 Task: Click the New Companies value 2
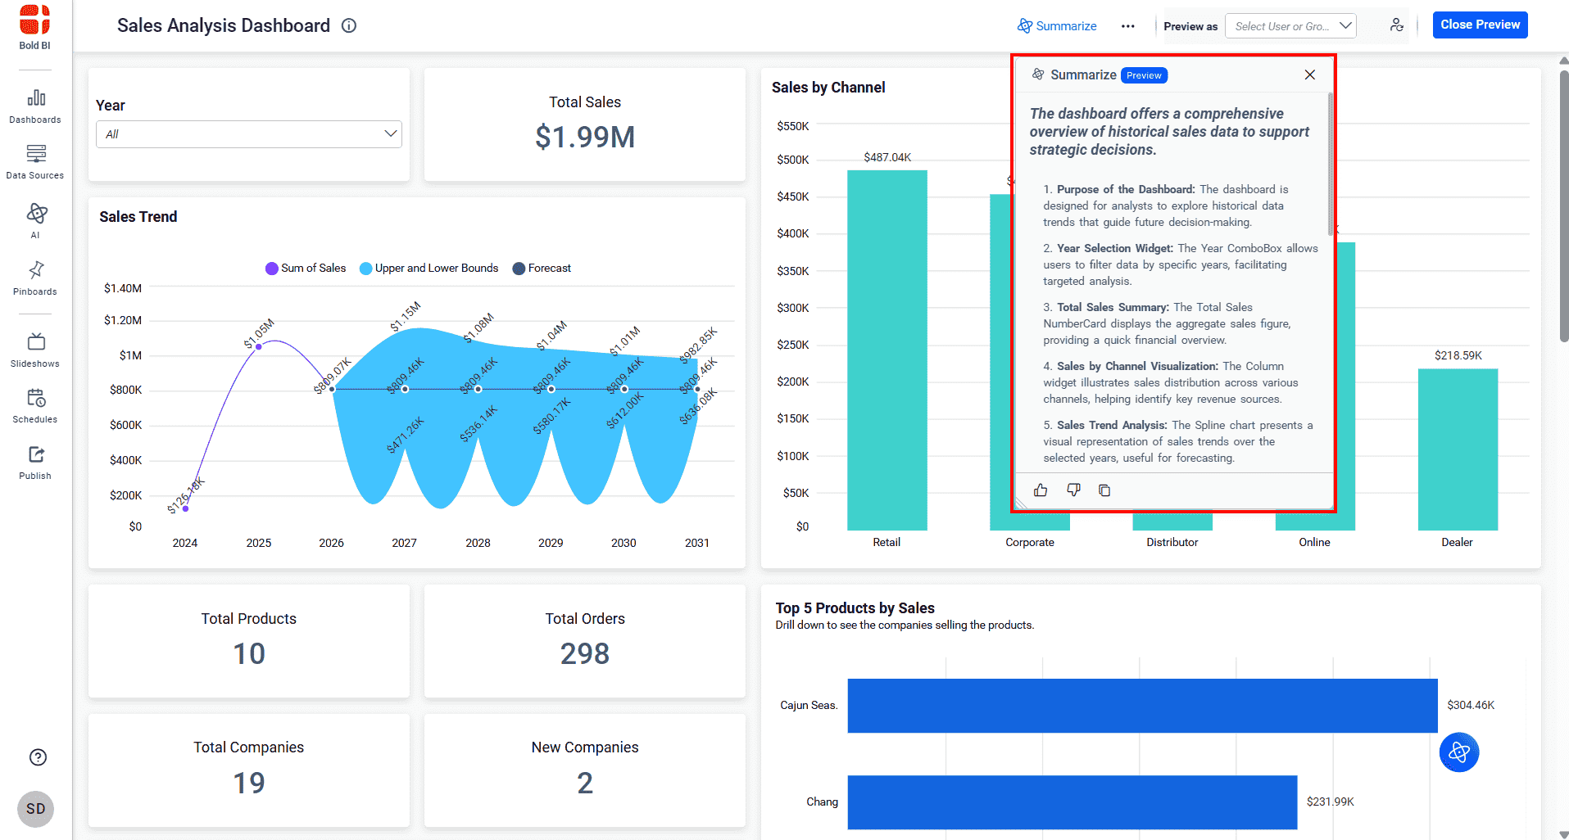[585, 784]
